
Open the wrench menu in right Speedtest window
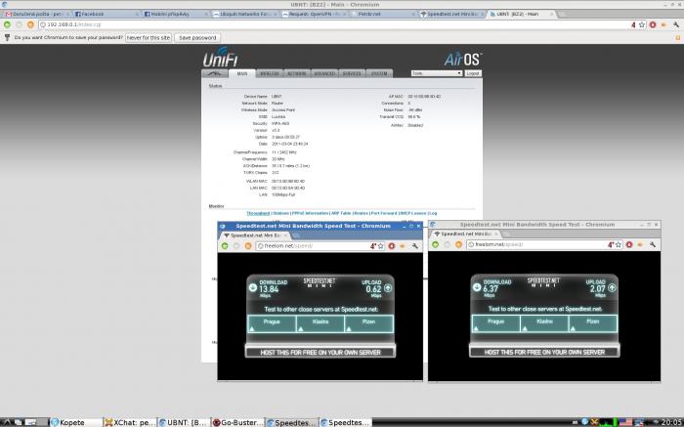click(653, 244)
